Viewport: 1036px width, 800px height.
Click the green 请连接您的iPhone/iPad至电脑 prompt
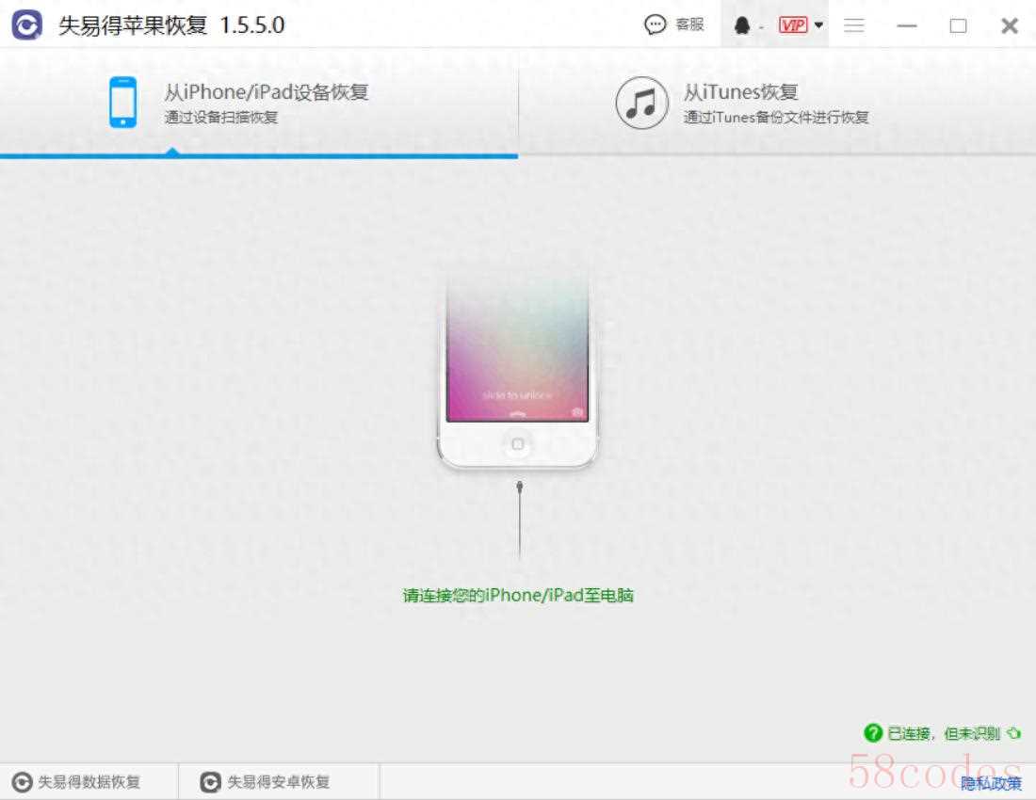(x=518, y=595)
